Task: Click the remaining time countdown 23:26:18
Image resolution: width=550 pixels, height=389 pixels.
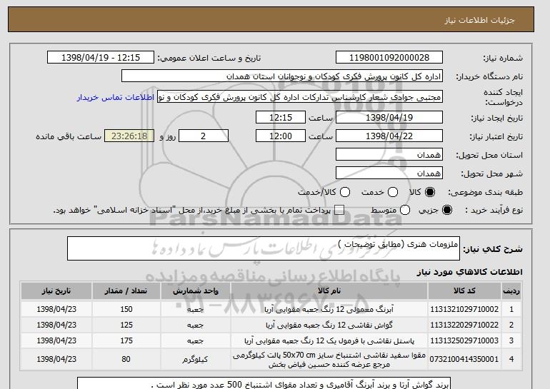Action: (129, 136)
